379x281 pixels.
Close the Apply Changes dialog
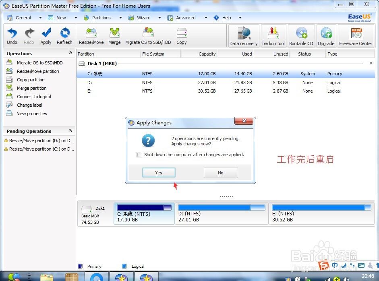tap(244, 121)
